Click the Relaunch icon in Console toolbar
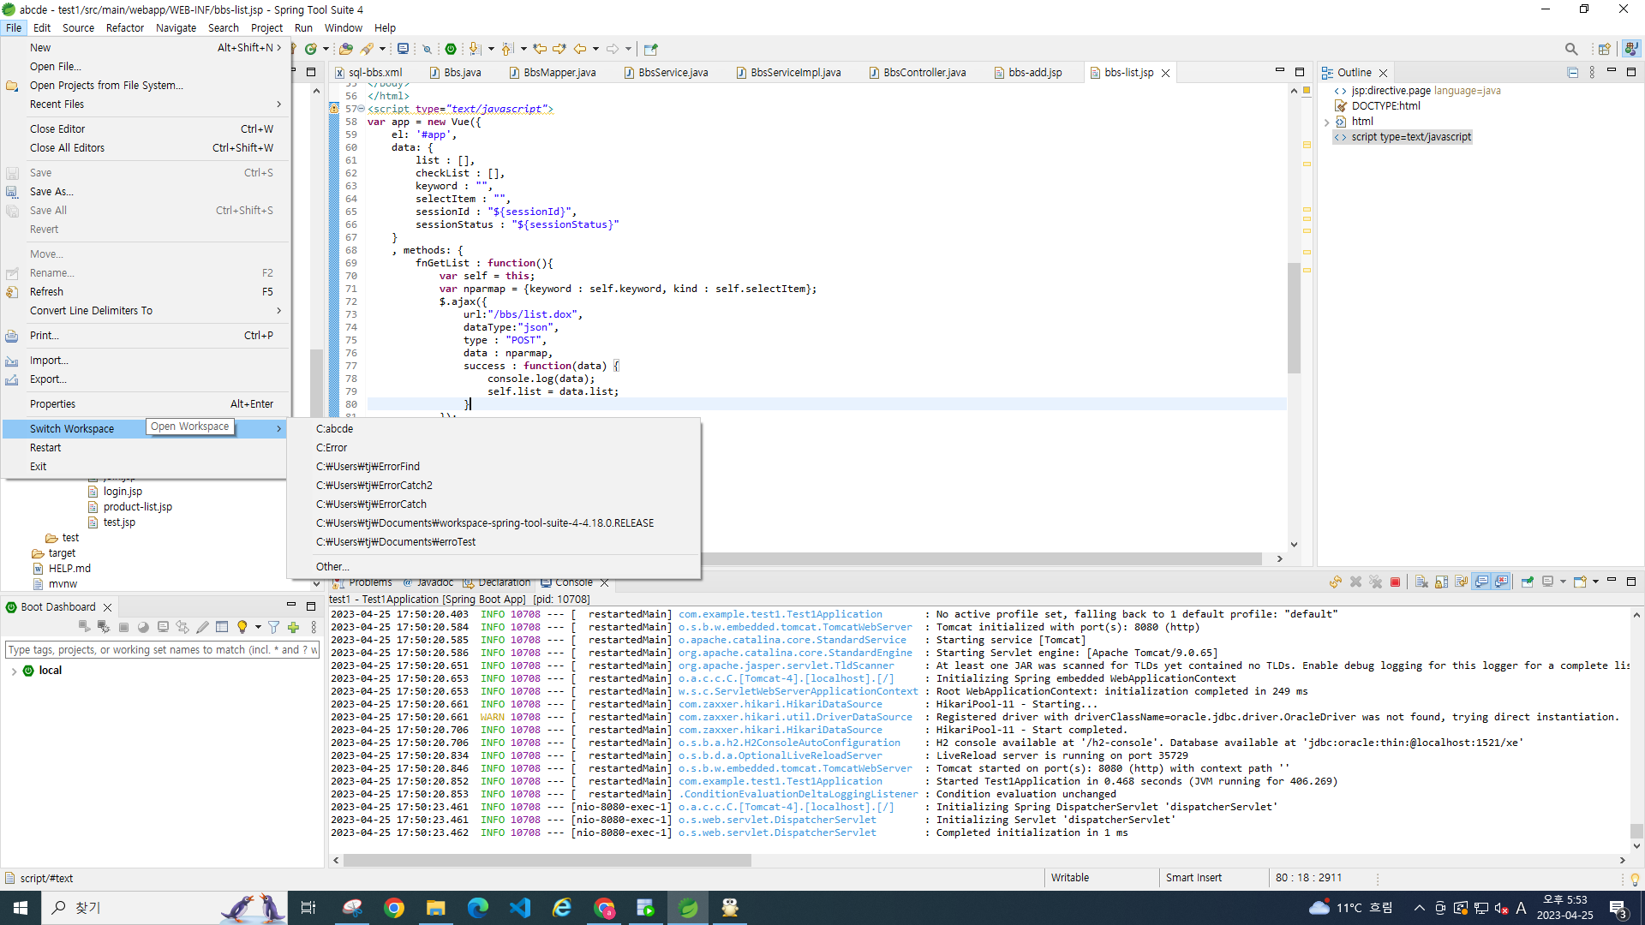Screen dimensions: 1645x925 tap(1335, 582)
